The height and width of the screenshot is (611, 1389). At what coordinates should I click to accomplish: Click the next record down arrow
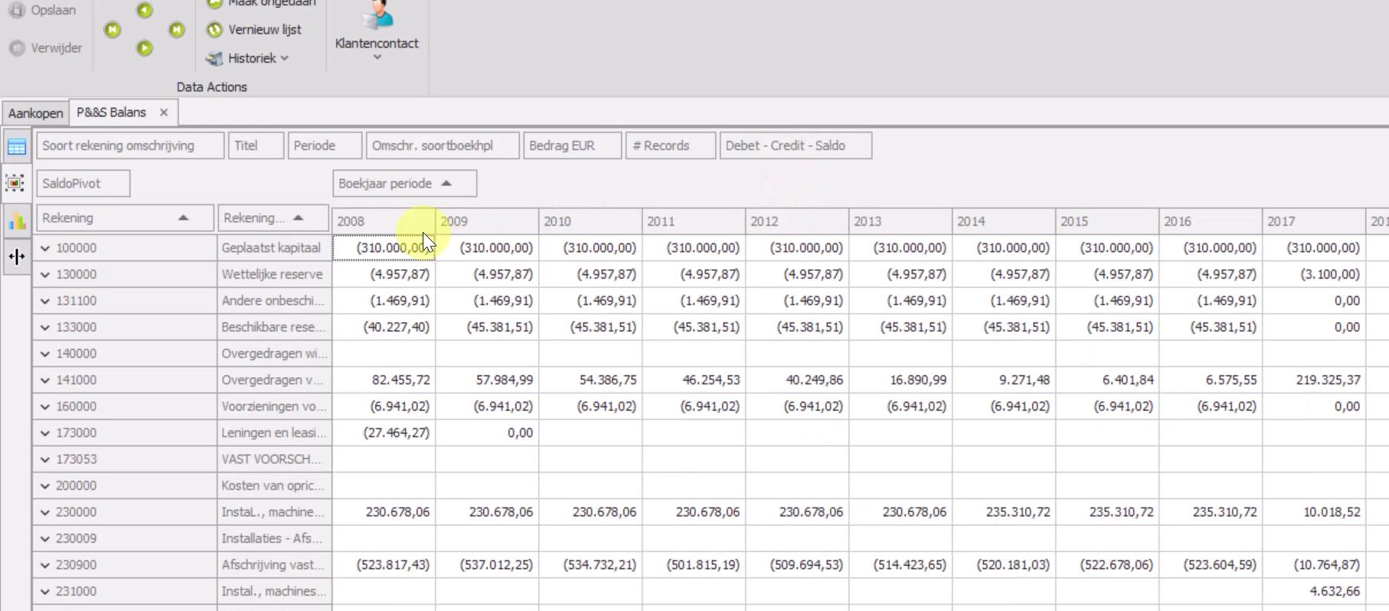tap(145, 48)
